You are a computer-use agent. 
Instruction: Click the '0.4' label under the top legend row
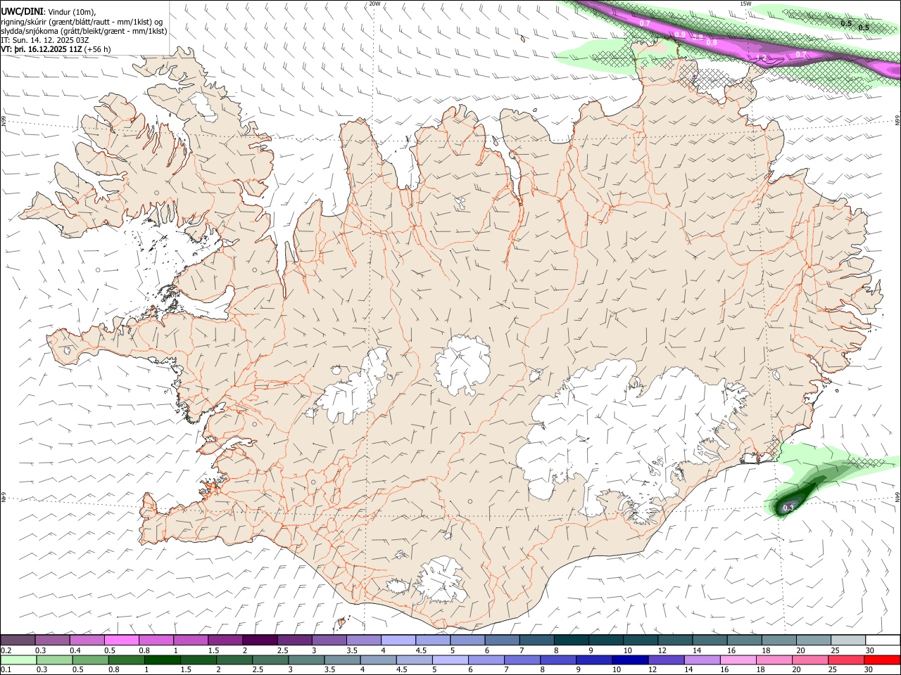(75, 650)
